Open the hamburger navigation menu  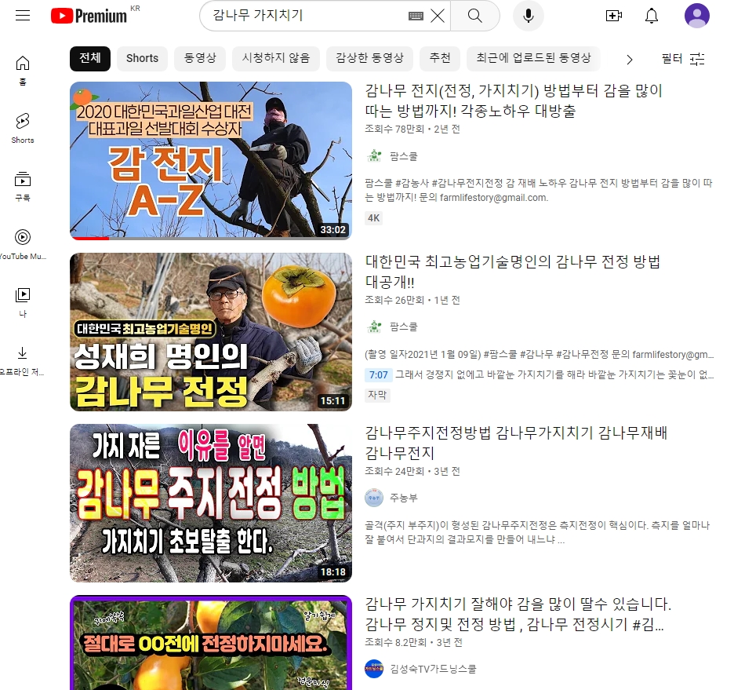[23, 15]
